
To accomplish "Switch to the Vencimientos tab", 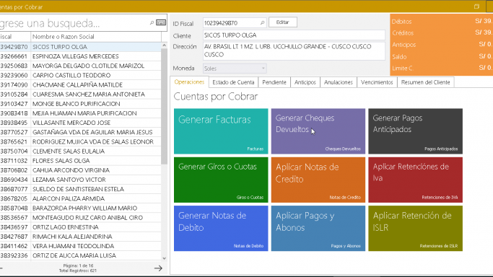I will 377,82.
